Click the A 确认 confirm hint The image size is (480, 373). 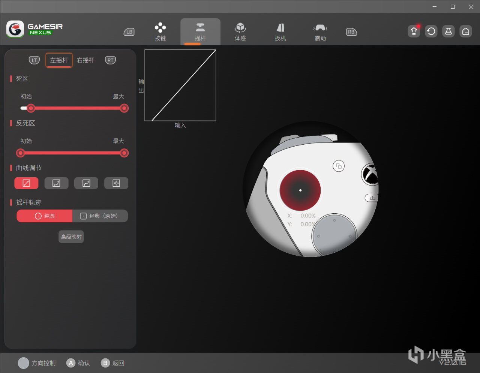(78, 363)
